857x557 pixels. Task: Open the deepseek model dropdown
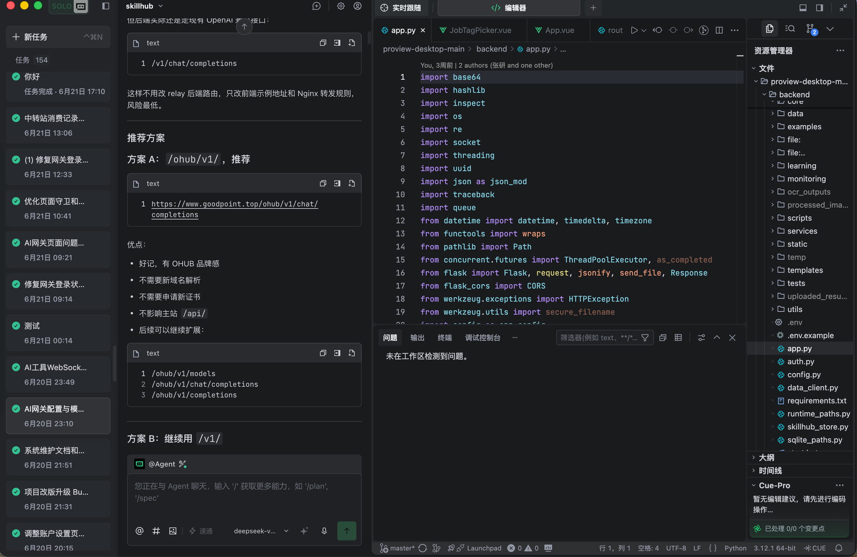pyautogui.click(x=261, y=531)
